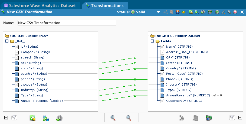Close the New CSV Transformation panel

click(242, 12)
